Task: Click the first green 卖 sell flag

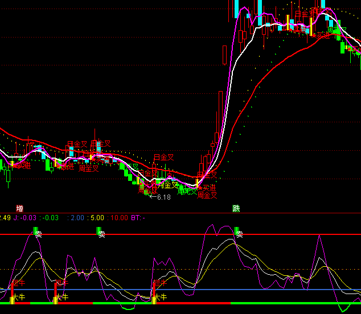Action: click(x=38, y=233)
